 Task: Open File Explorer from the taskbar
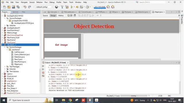pos(64,100)
